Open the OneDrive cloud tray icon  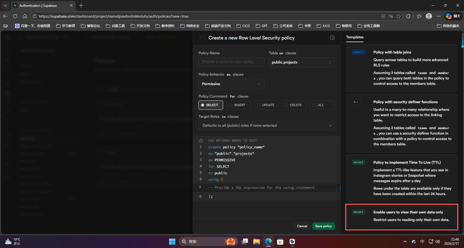click(413, 242)
